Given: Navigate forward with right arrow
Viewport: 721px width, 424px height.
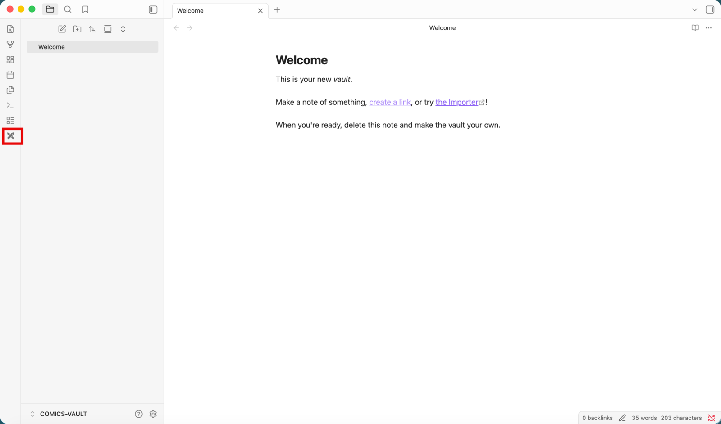Looking at the screenshot, I should point(190,28).
